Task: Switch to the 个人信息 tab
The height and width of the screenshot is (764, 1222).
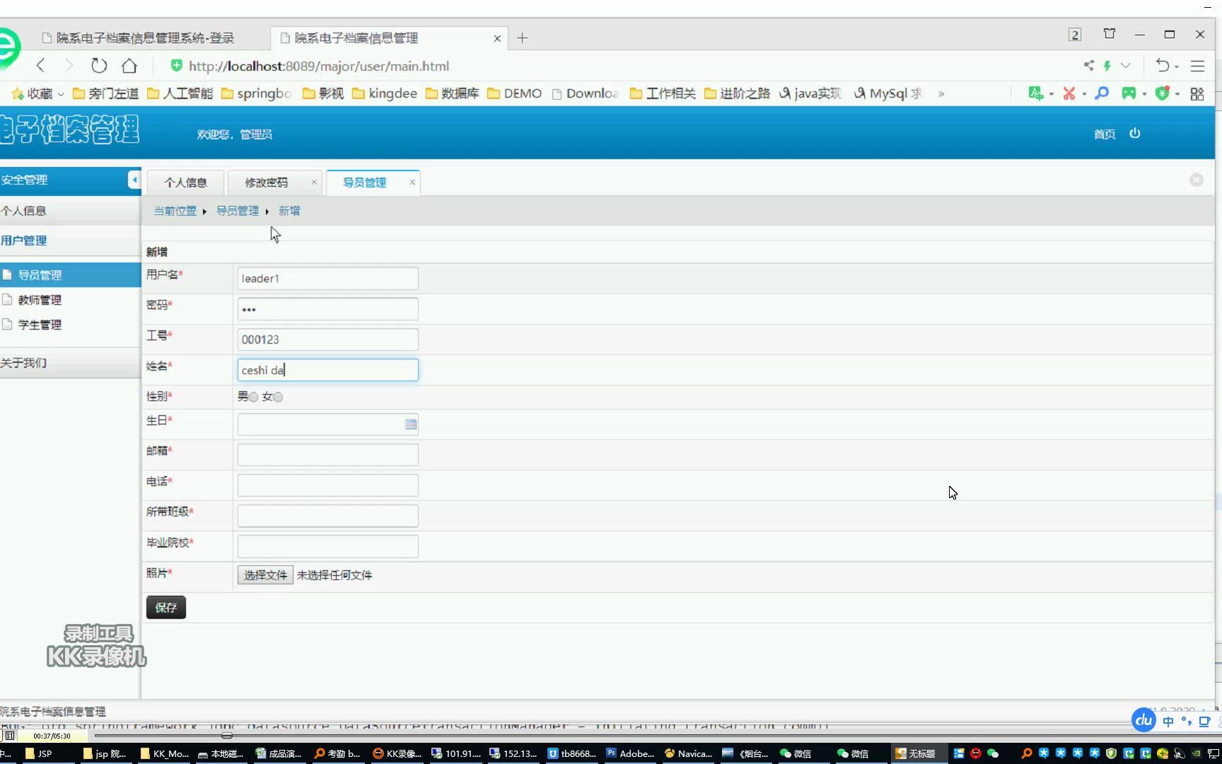Action: pyautogui.click(x=185, y=183)
